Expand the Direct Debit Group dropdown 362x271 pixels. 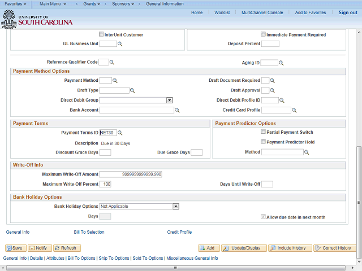(169, 100)
